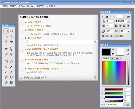This screenshot has height=109, width=135.
Task: Pick the eyedropper tool in the toolbox
Action: coord(6,54)
